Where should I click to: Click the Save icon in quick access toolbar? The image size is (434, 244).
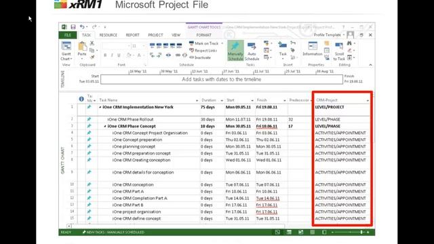tap(73, 27)
